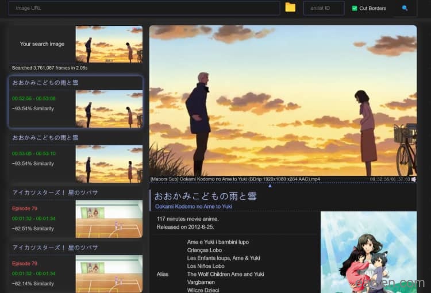Viewport: 431px width, 293px height.
Task: Click the search image thumbnail preview
Action: 109,44
